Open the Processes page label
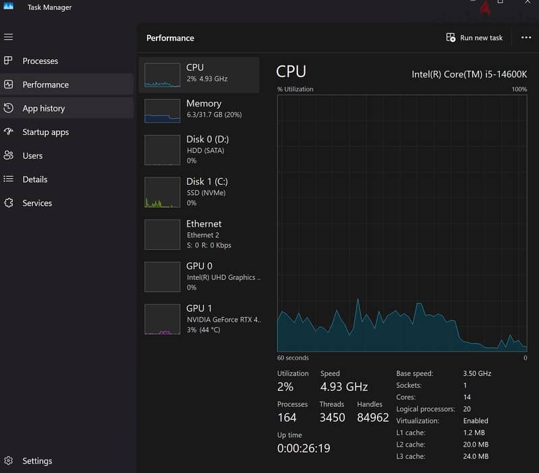 point(40,61)
